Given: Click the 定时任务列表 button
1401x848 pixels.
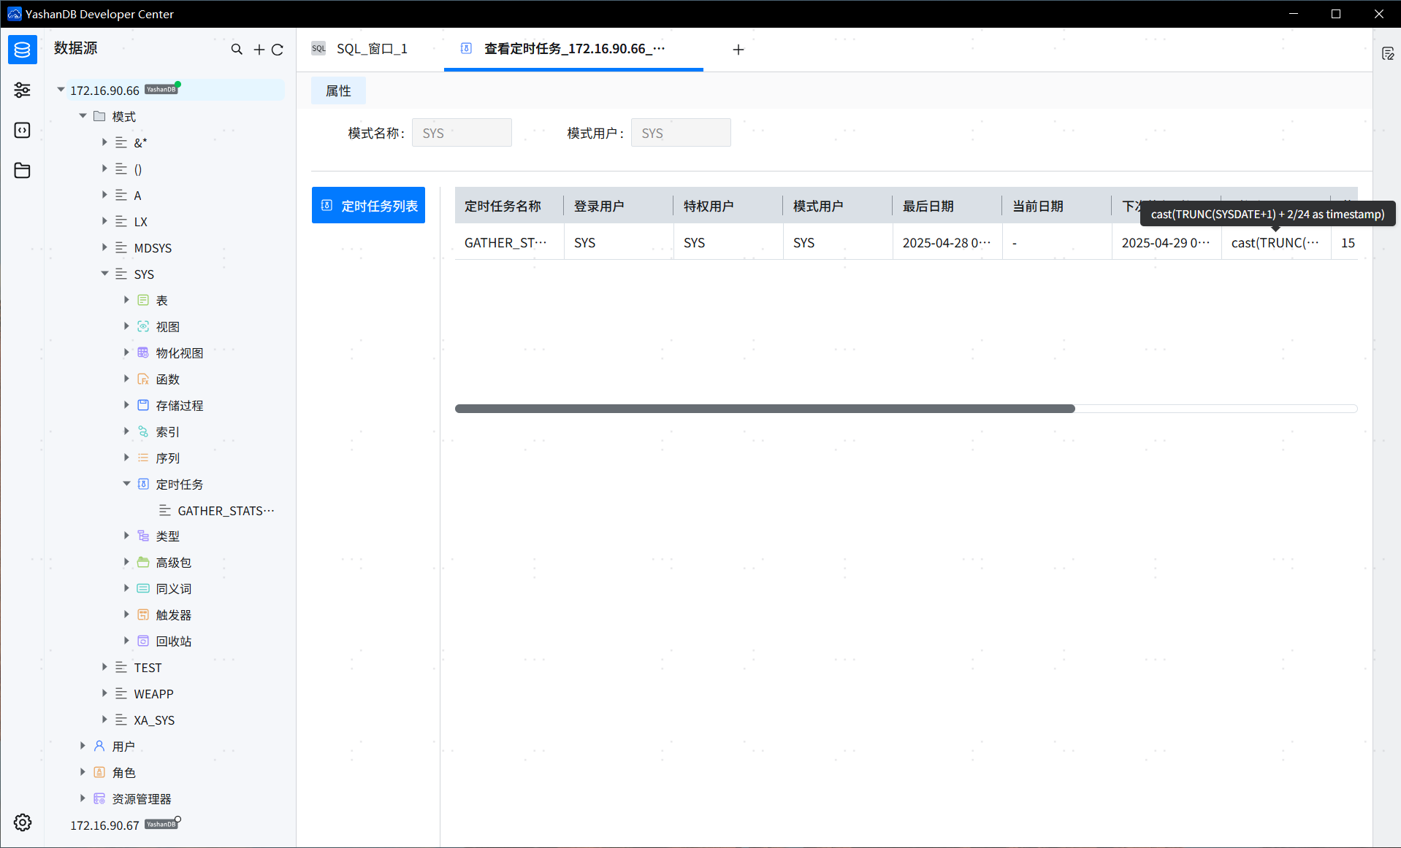Looking at the screenshot, I should tap(369, 206).
